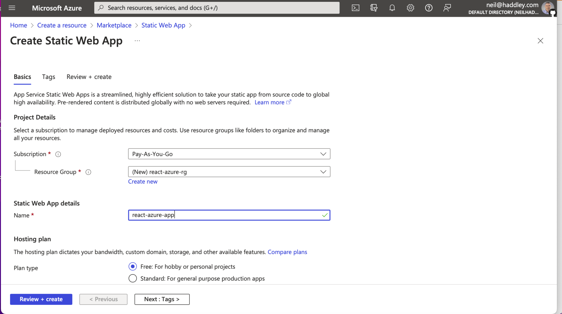Open the Azure portal hamburger menu
562x314 pixels.
tap(12, 8)
